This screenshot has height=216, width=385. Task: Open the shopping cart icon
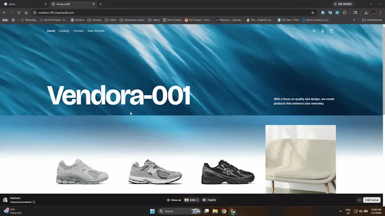pos(331,31)
